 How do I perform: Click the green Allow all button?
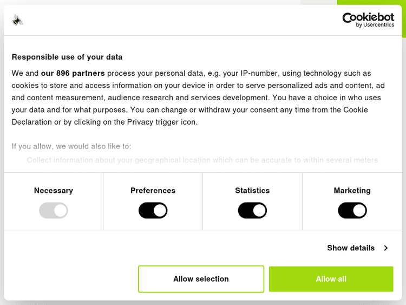[x=331, y=279]
